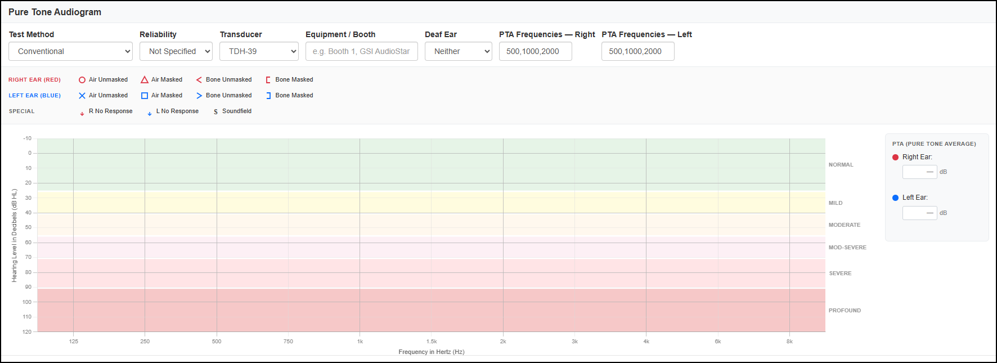The width and height of the screenshot is (997, 363).
Task: Expand the Transducer TDH-39 dropdown
Action: pos(259,51)
